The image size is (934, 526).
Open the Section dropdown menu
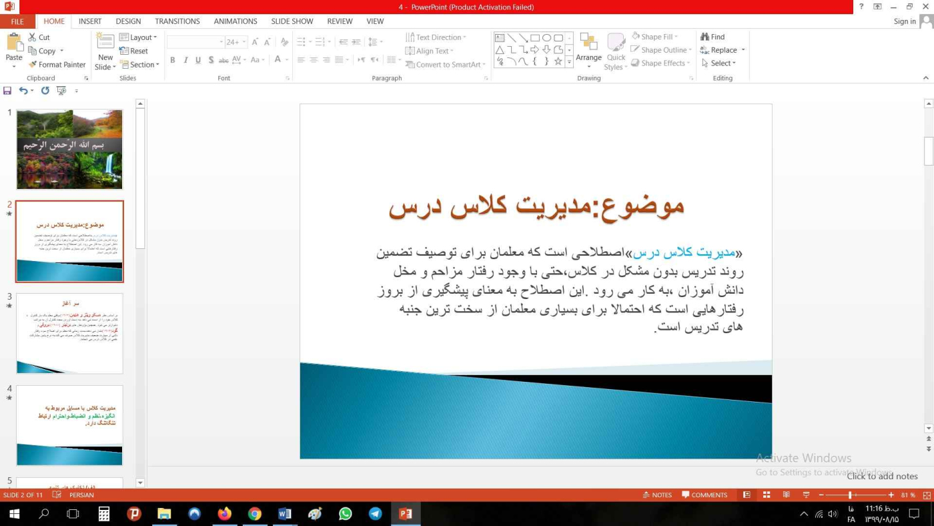point(139,65)
